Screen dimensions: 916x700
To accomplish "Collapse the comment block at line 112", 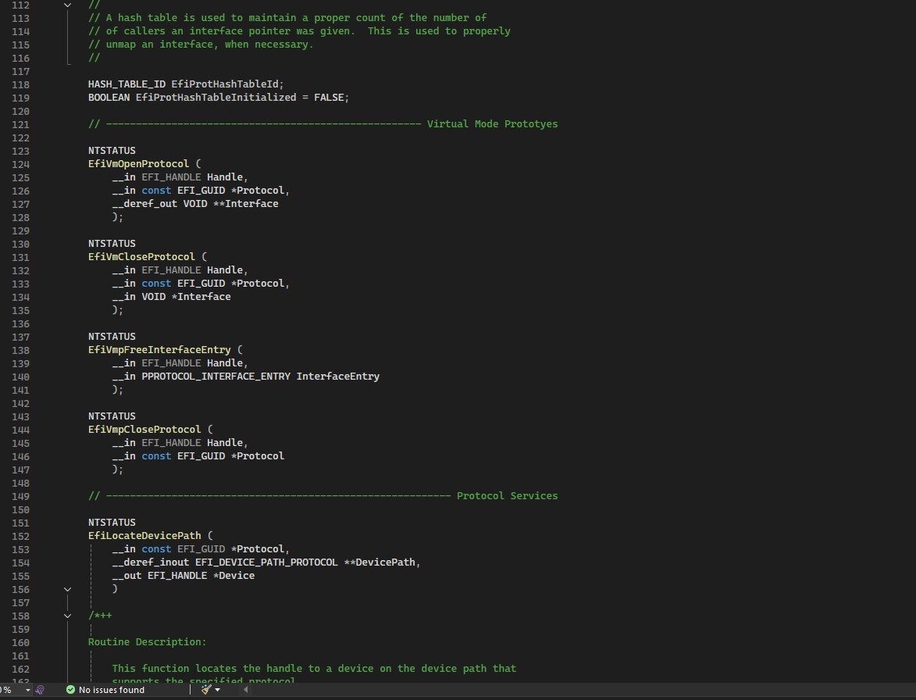I will [x=68, y=4].
